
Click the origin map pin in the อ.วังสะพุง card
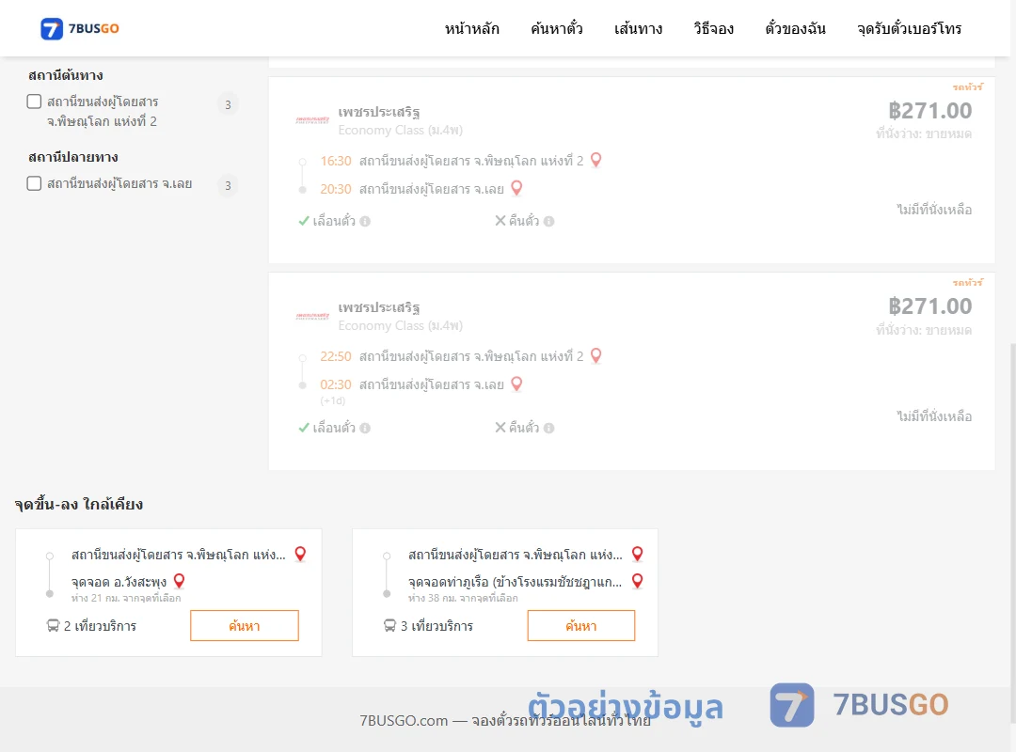tap(300, 554)
